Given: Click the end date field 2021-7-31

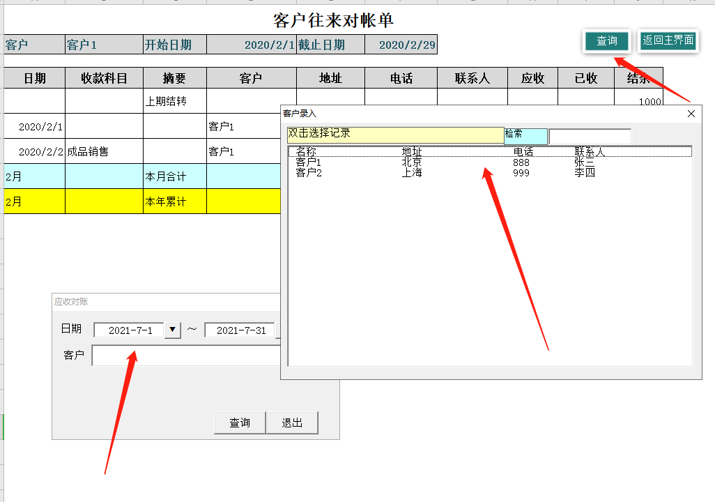Looking at the screenshot, I should tap(240, 330).
